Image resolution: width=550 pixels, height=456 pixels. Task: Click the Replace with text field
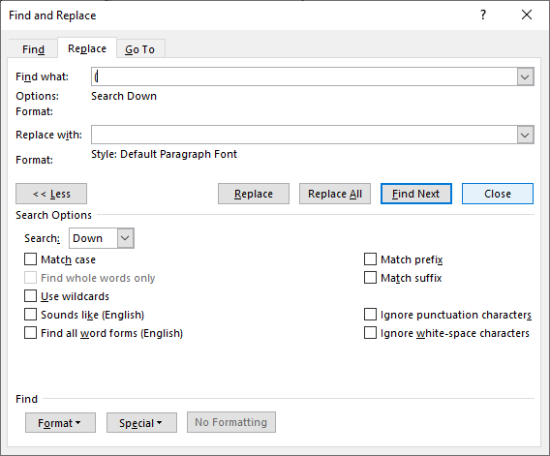[304, 135]
